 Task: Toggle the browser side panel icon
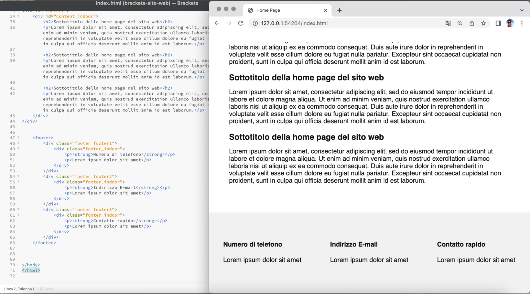pos(498,23)
